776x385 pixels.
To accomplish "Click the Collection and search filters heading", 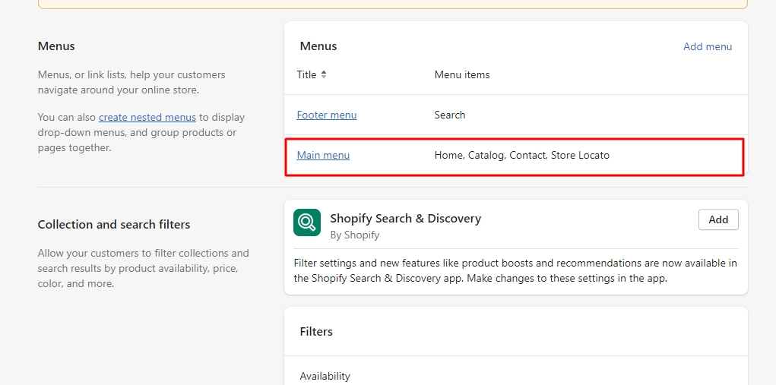I will (114, 224).
